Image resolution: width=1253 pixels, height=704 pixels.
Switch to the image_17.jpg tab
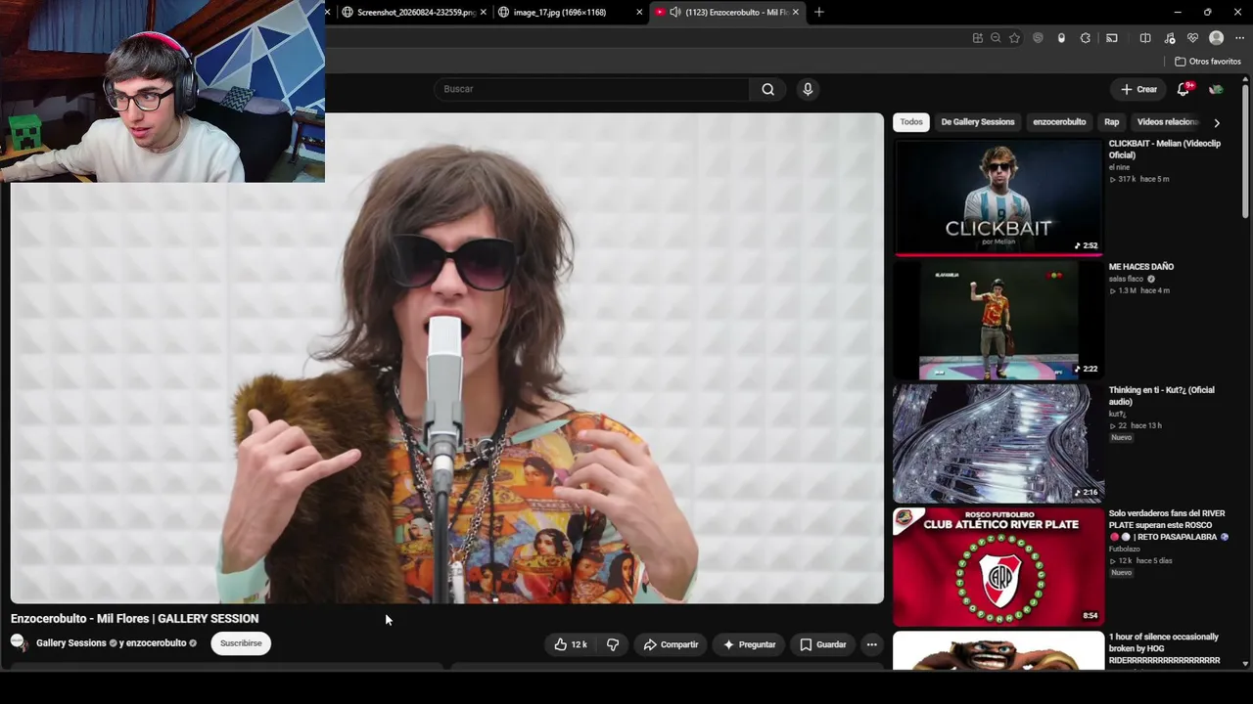pyautogui.click(x=569, y=12)
